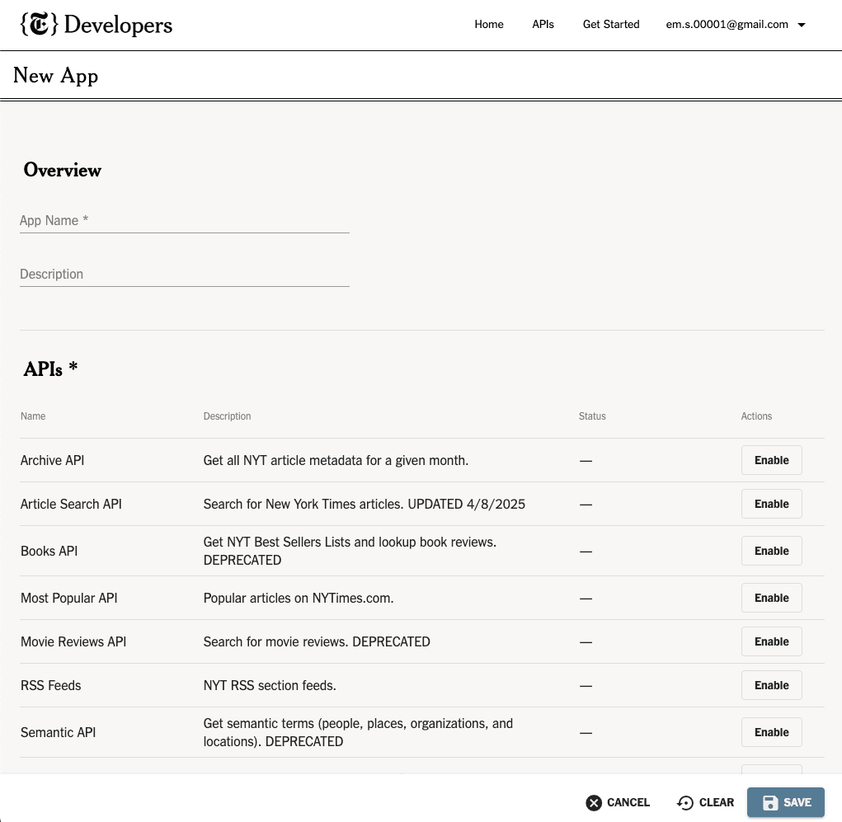Click 'NYT RSS section feeds.' description
The height and width of the screenshot is (822, 842).
[x=270, y=686]
